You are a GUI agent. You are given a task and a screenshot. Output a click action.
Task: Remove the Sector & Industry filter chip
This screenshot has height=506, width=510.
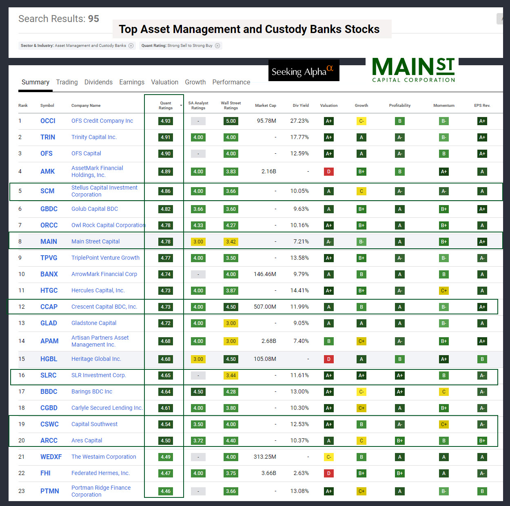131,46
